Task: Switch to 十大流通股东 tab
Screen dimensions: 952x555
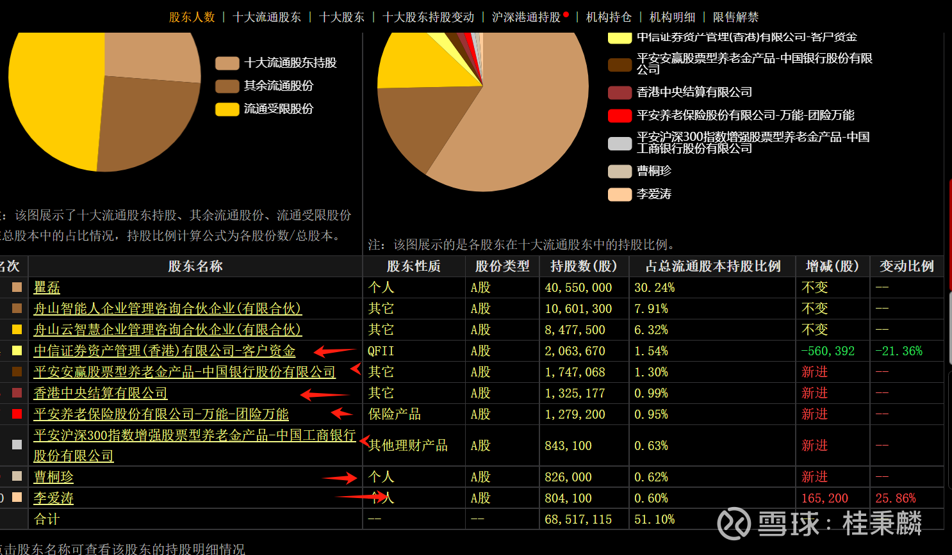Action: pyautogui.click(x=267, y=17)
